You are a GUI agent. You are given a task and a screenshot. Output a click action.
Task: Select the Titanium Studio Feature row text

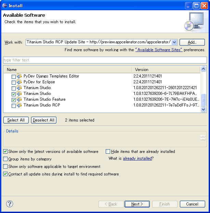(x=44, y=99)
